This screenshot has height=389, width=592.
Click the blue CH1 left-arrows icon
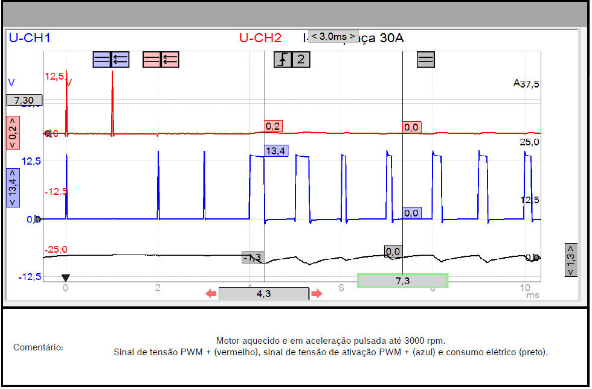(120, 59)
